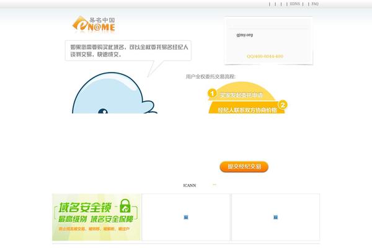Open the IIDNS link in top bar
Screen dimensions: 372x248
pyautogui.click(x=294, y=4)
